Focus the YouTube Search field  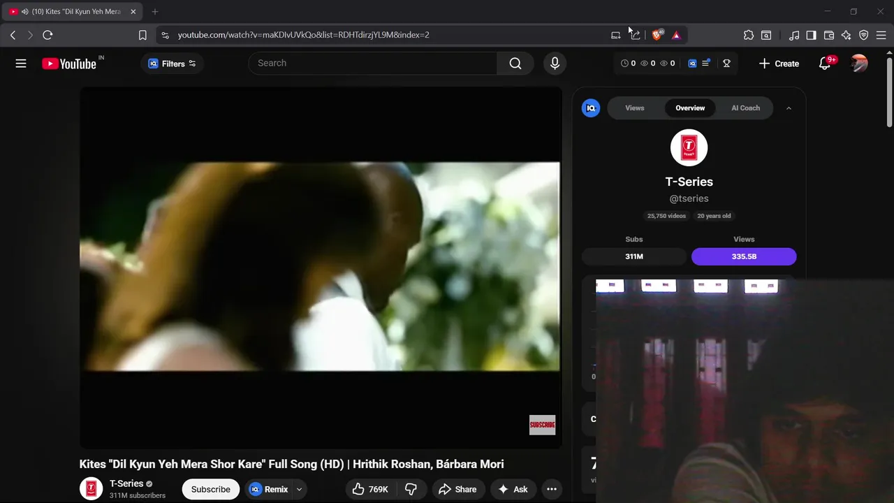pyautogui.click(x=373, y=63)
